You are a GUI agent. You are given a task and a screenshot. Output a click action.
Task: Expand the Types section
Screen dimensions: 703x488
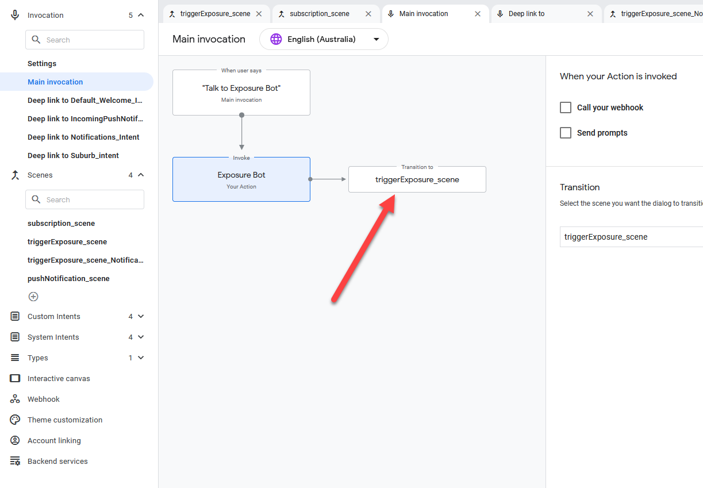tap(141, 358)
